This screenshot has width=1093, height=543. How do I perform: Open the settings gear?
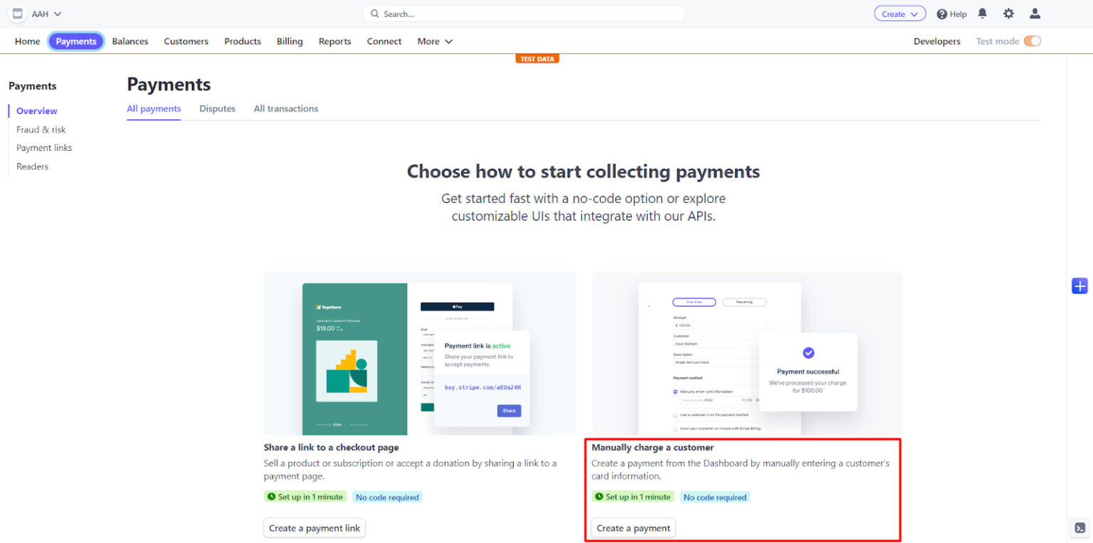pyautogui.click(x=1008, y=13)
